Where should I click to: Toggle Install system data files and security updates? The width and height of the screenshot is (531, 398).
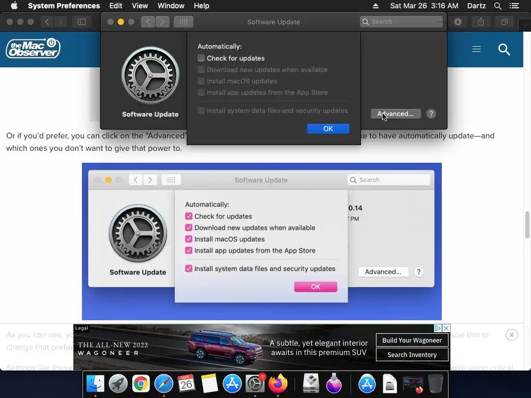click(201, 111)
